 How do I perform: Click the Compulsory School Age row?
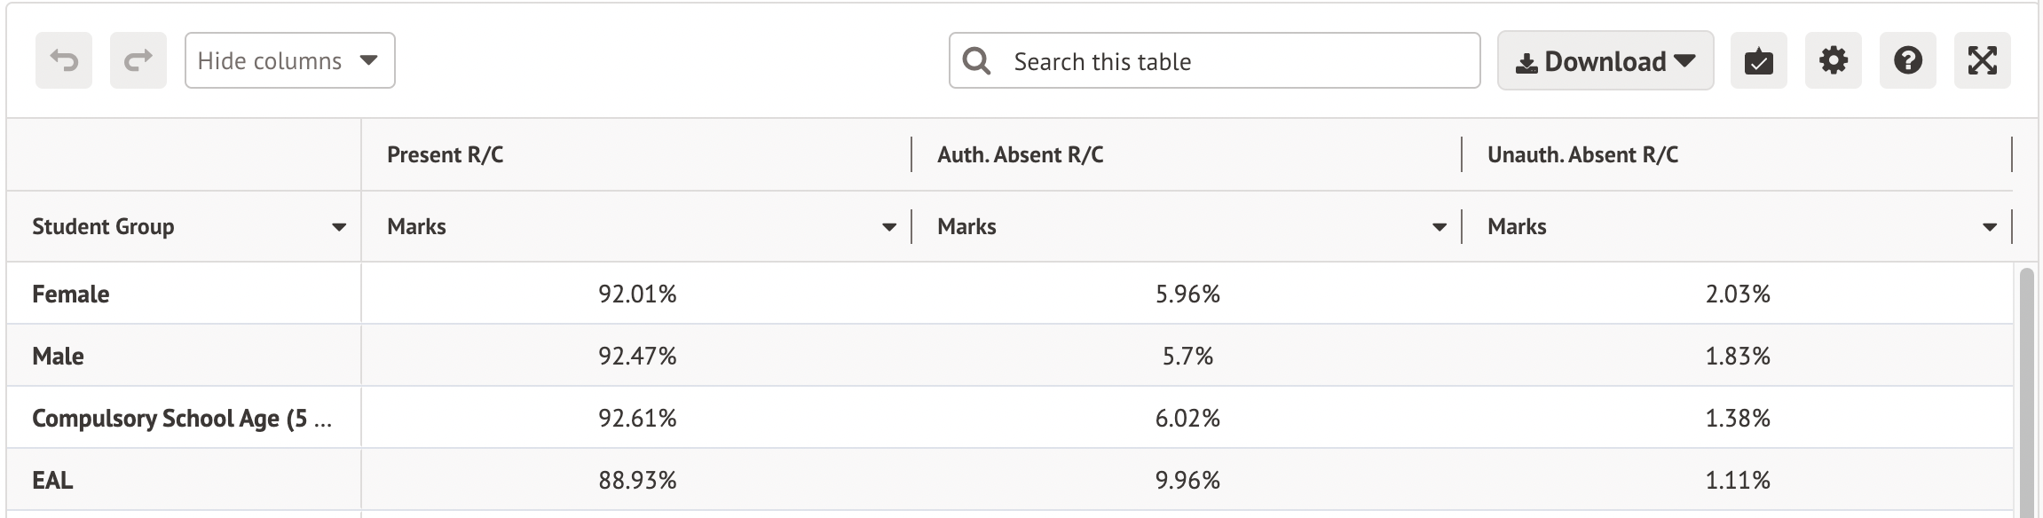click(182, 419)
